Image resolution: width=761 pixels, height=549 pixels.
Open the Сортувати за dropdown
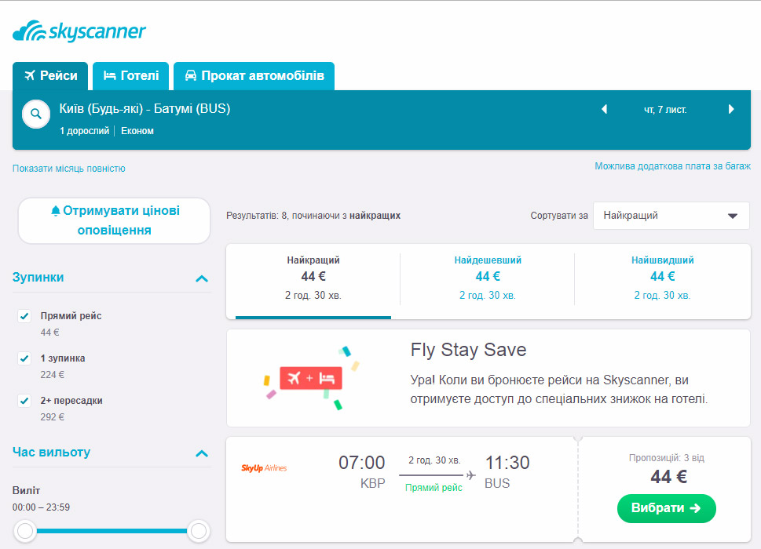[x=671, y=216]
